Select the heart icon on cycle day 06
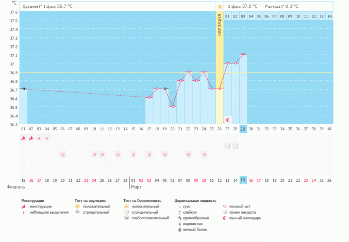 point(63,154)
